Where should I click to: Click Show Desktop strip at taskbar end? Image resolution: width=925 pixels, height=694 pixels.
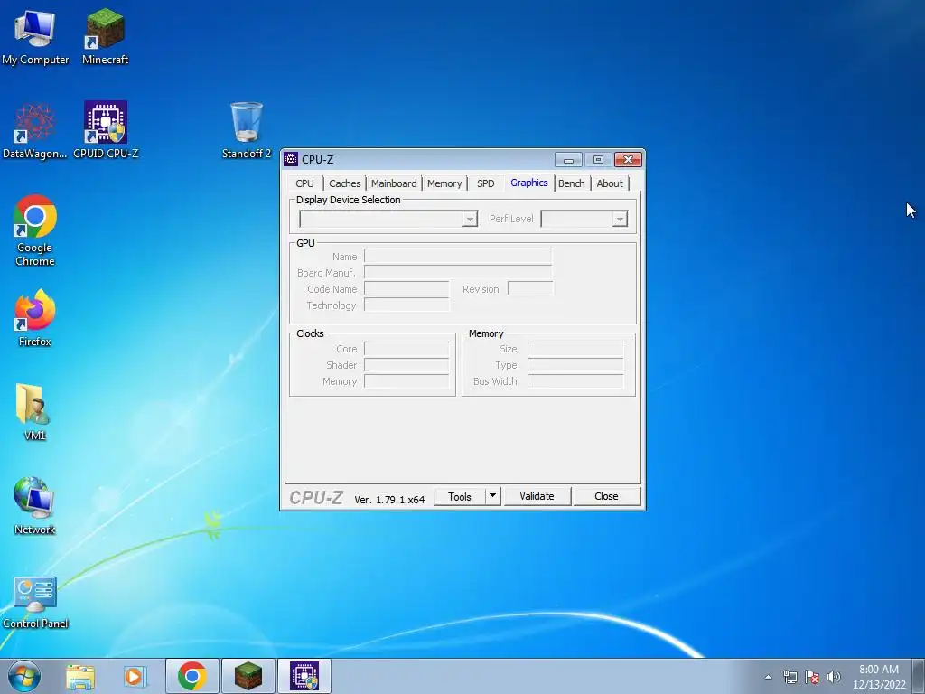(x=920, y=676)
